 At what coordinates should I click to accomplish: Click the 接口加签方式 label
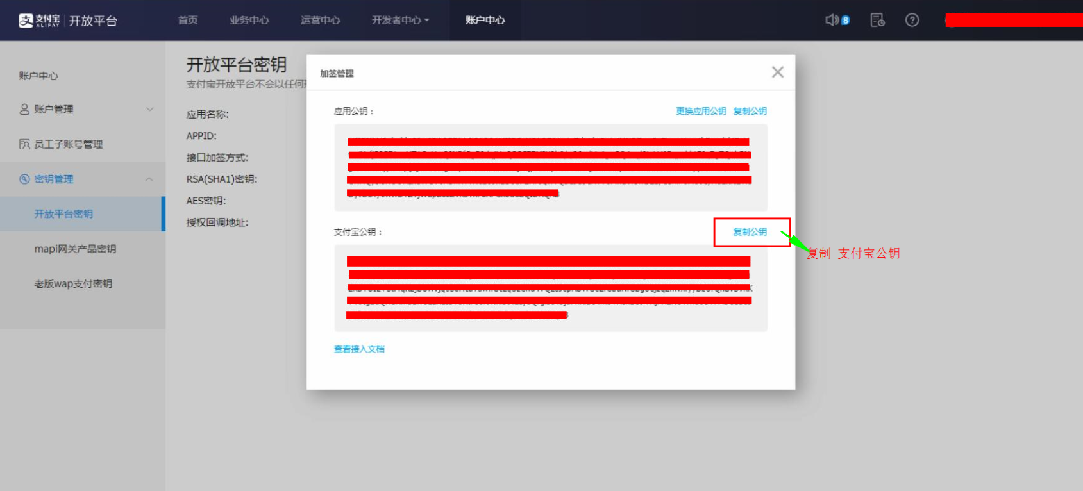pos(217,158)
